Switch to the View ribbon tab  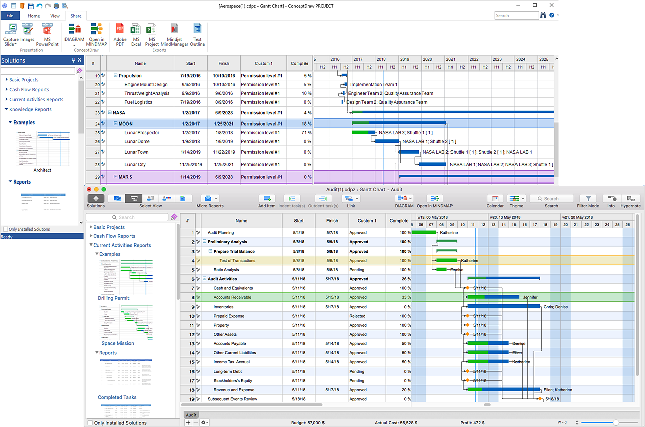[x=55, y=16]
